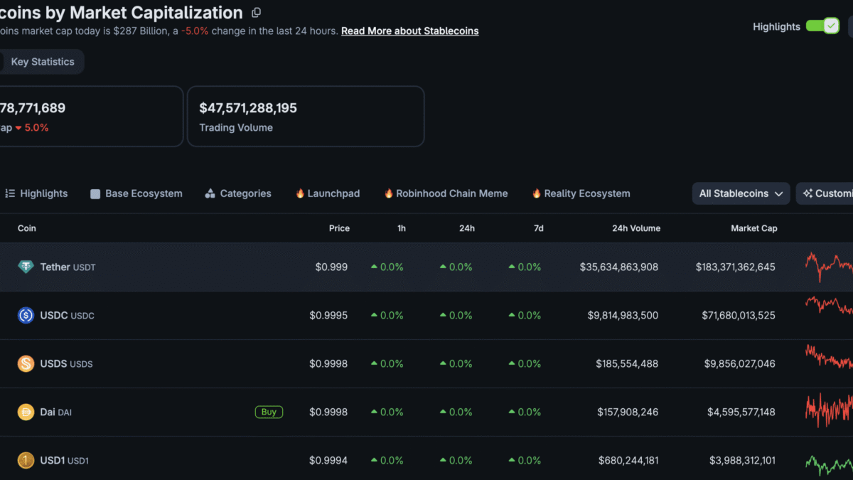
Task: Click the Buy button next to Dai
Action: [269, 412]
